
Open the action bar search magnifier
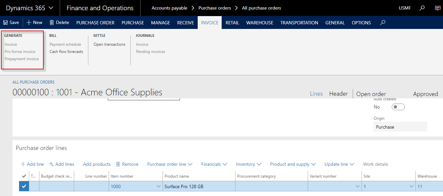[x=383, y=23]
